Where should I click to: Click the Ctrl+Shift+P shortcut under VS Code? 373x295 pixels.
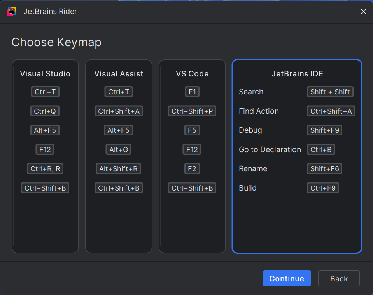(x=192, y=111)
